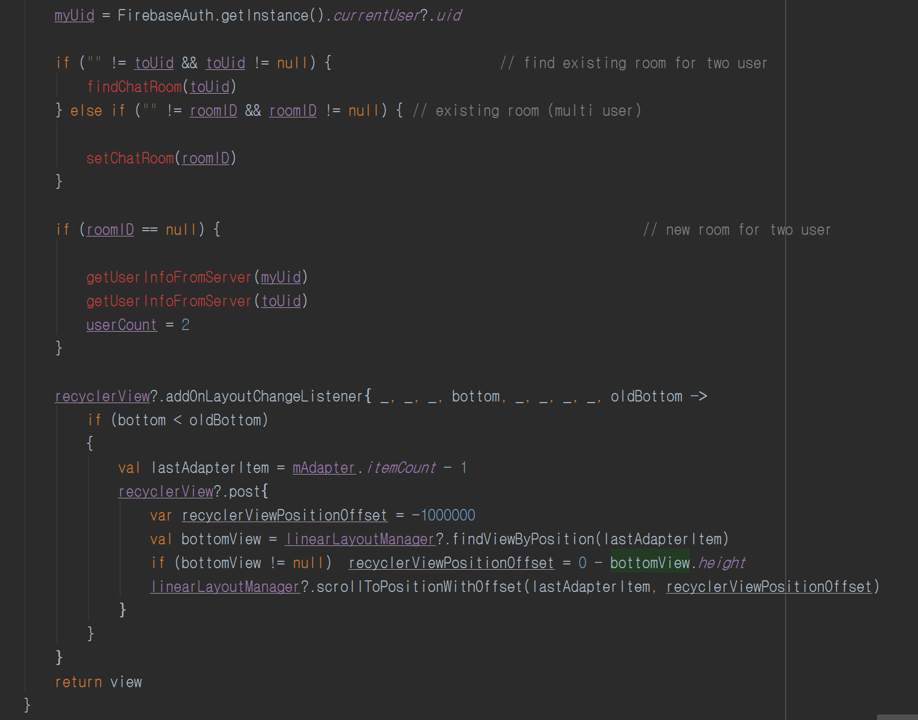Click the number 2 assigned to userCount
This screenshot has width=918, height=720.
(x=185, y=325)
